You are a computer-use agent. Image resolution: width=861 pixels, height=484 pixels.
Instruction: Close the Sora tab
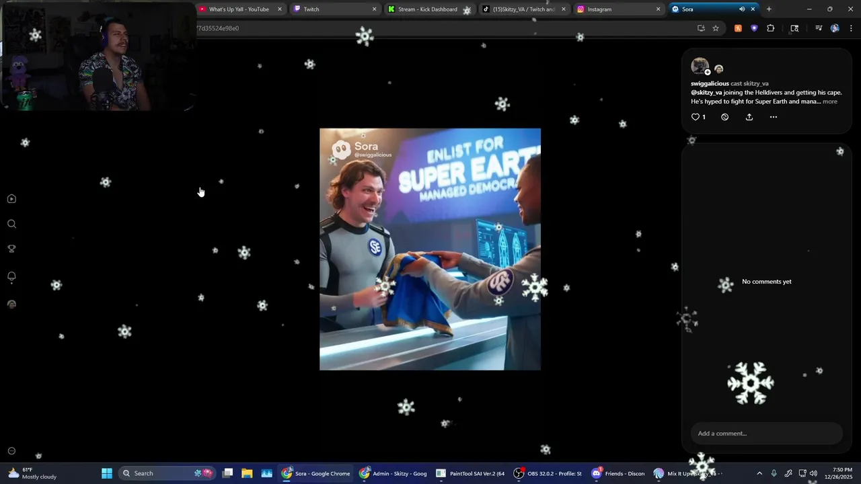point(753,9)
